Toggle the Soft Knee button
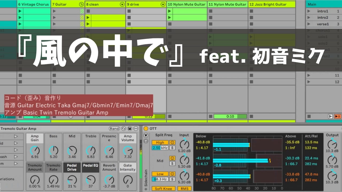The width and height of the screenshot is (342, 192). [x=164, y=189]
